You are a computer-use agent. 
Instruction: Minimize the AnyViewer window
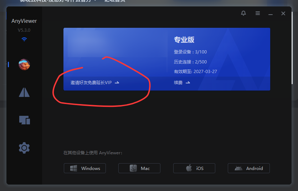click(271, 14)
